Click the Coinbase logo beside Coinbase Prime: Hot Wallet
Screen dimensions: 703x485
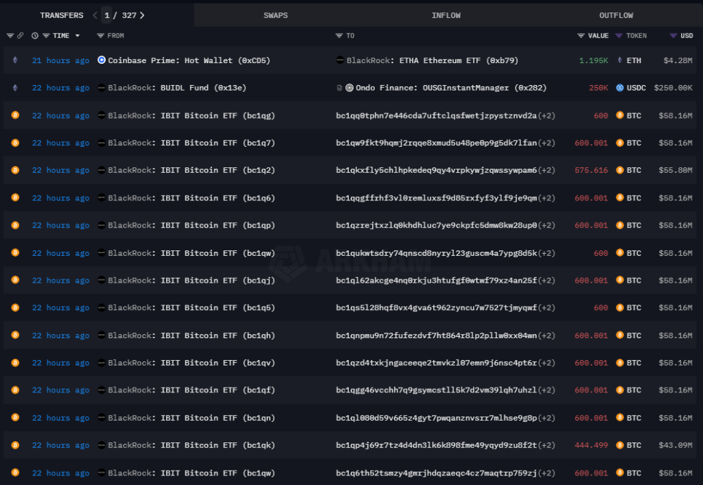coord(102,60)
